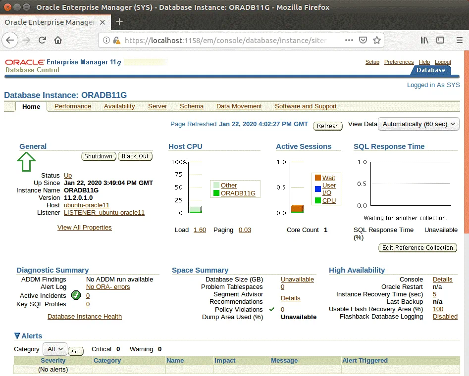Screen dimensions: 469x376
Task: Collapse the Alerts section triangle
Action: click(17, 336)
